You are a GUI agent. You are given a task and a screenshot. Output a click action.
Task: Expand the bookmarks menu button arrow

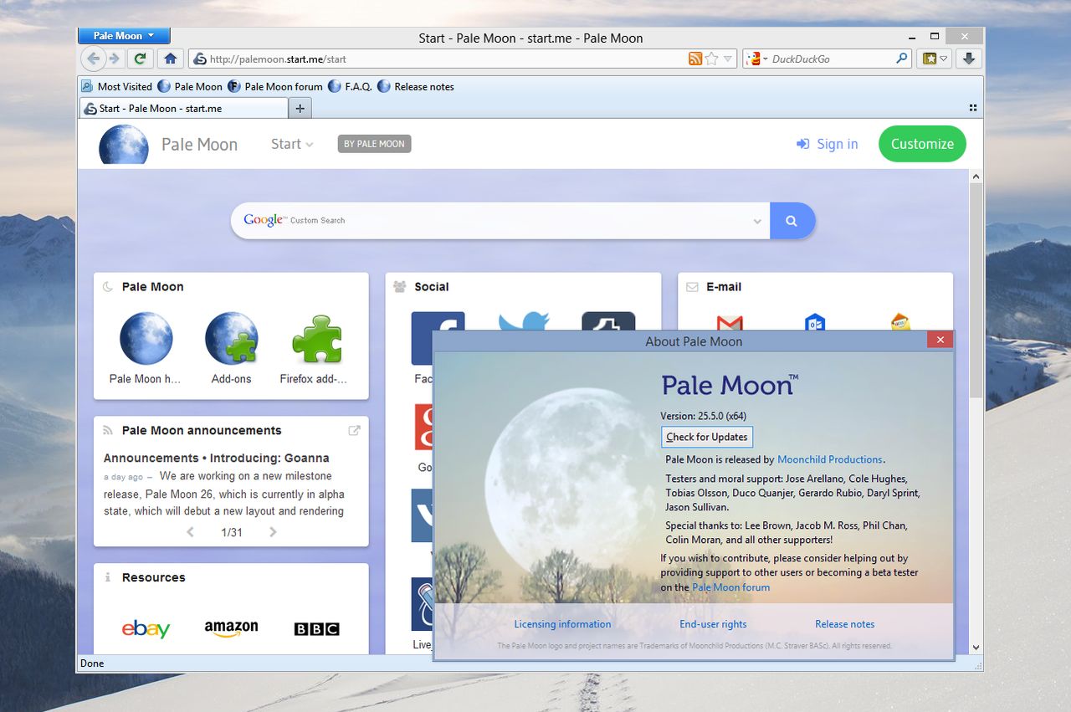[945, 59]
